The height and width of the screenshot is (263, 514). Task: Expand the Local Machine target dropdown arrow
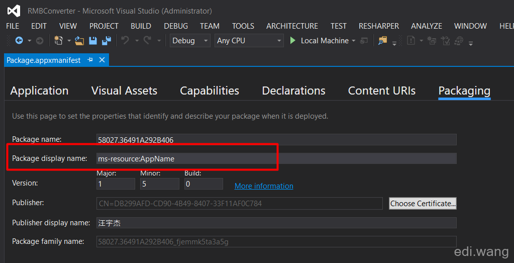(353, 41)
